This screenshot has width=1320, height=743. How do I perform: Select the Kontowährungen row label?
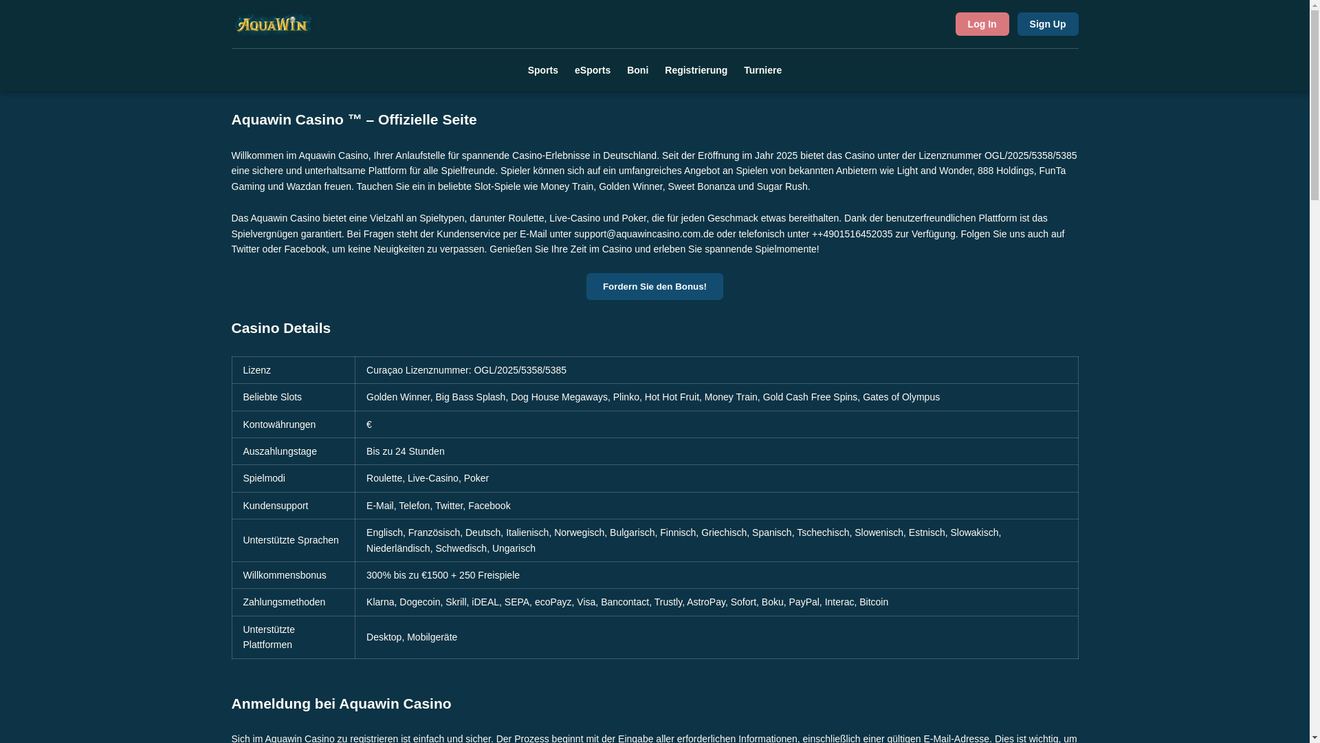[x=294, y=424]
